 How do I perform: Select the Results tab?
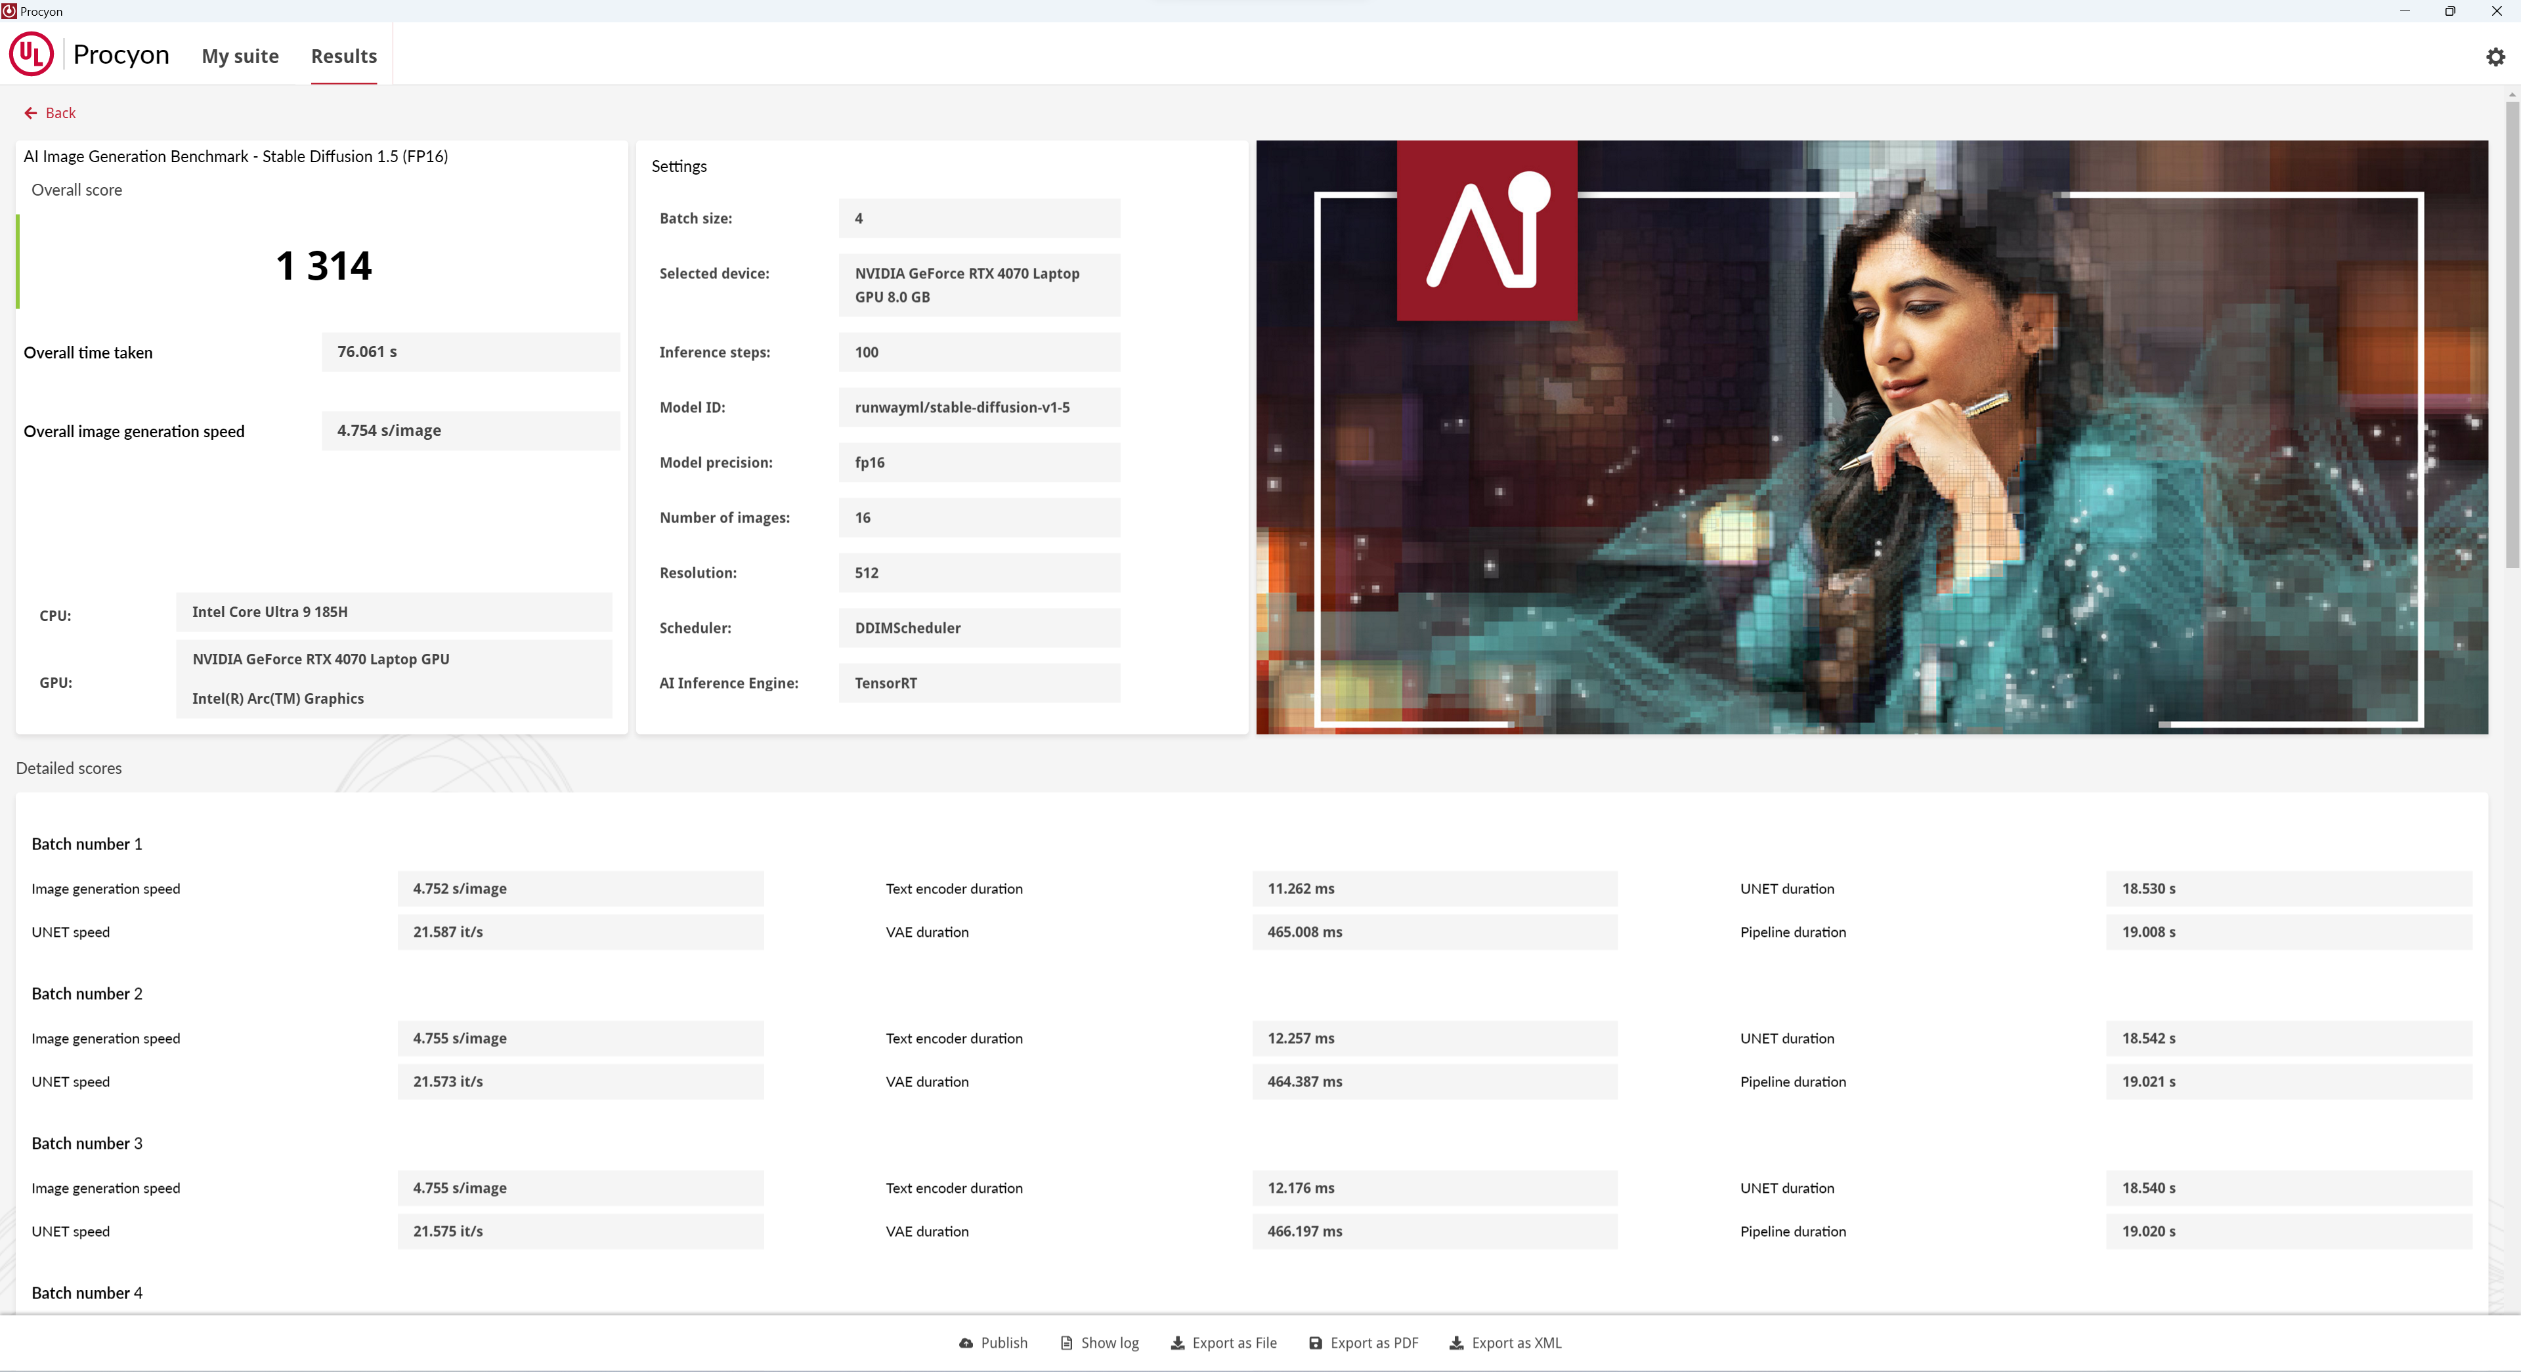pos(343,56)
